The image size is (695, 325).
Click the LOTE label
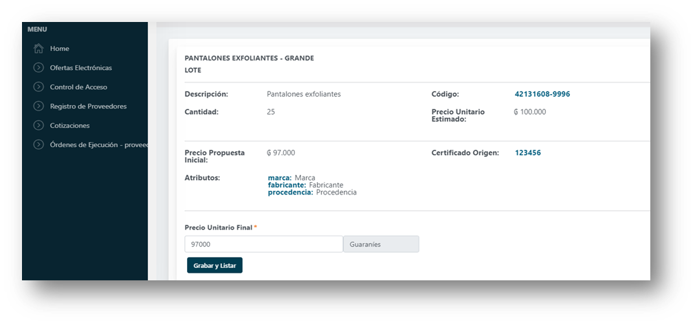192,70
